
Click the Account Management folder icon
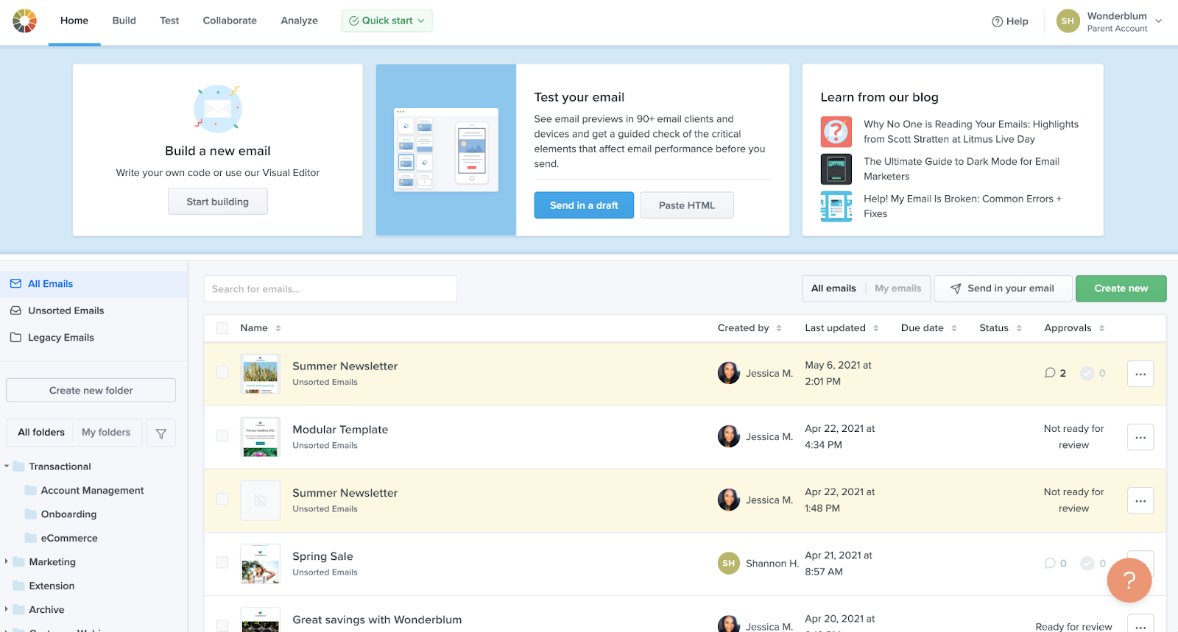pos(31,490)
